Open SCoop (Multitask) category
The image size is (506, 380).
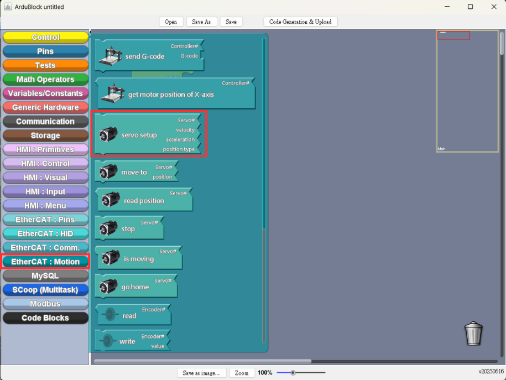coord(45,290)
